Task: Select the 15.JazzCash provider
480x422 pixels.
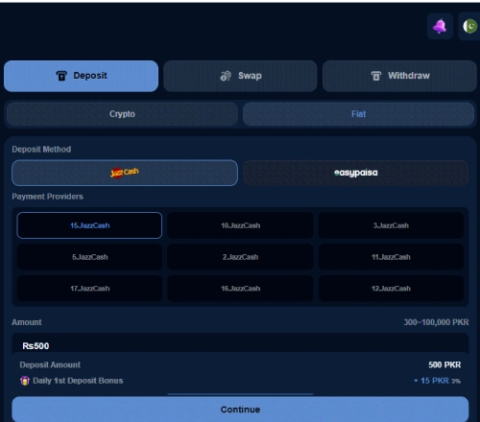Action: (x=89, y=225)
